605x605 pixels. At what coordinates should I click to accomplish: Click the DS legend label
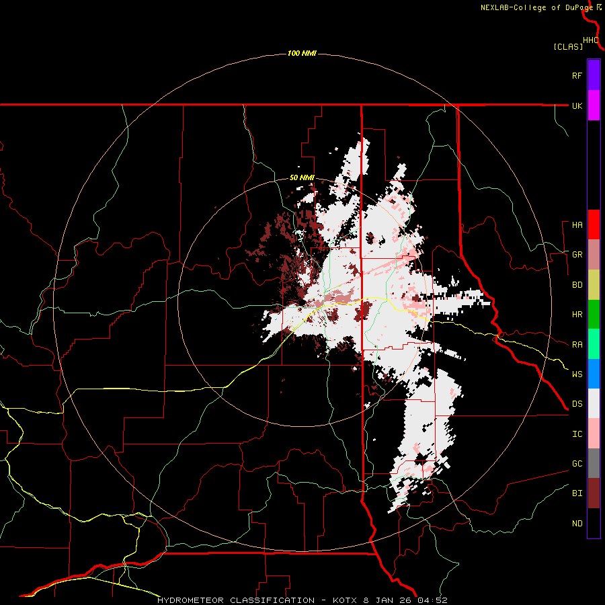(x=577, y=404)
